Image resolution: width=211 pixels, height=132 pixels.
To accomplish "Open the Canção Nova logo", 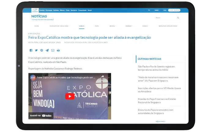I will (35, 10).
